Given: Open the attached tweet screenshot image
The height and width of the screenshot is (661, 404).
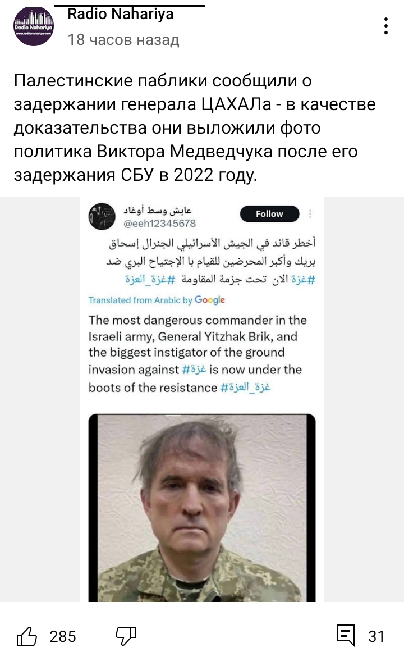Looking at the screenshot, I should [x=202, y=400].
